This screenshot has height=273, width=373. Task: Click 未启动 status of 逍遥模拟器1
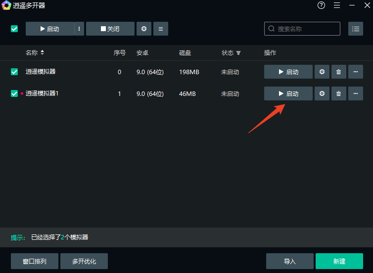click(x=230, y=93)
